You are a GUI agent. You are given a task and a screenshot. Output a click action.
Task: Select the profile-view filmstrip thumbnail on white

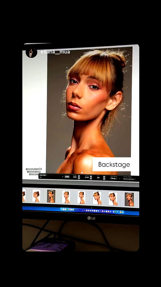pos(36,196)
